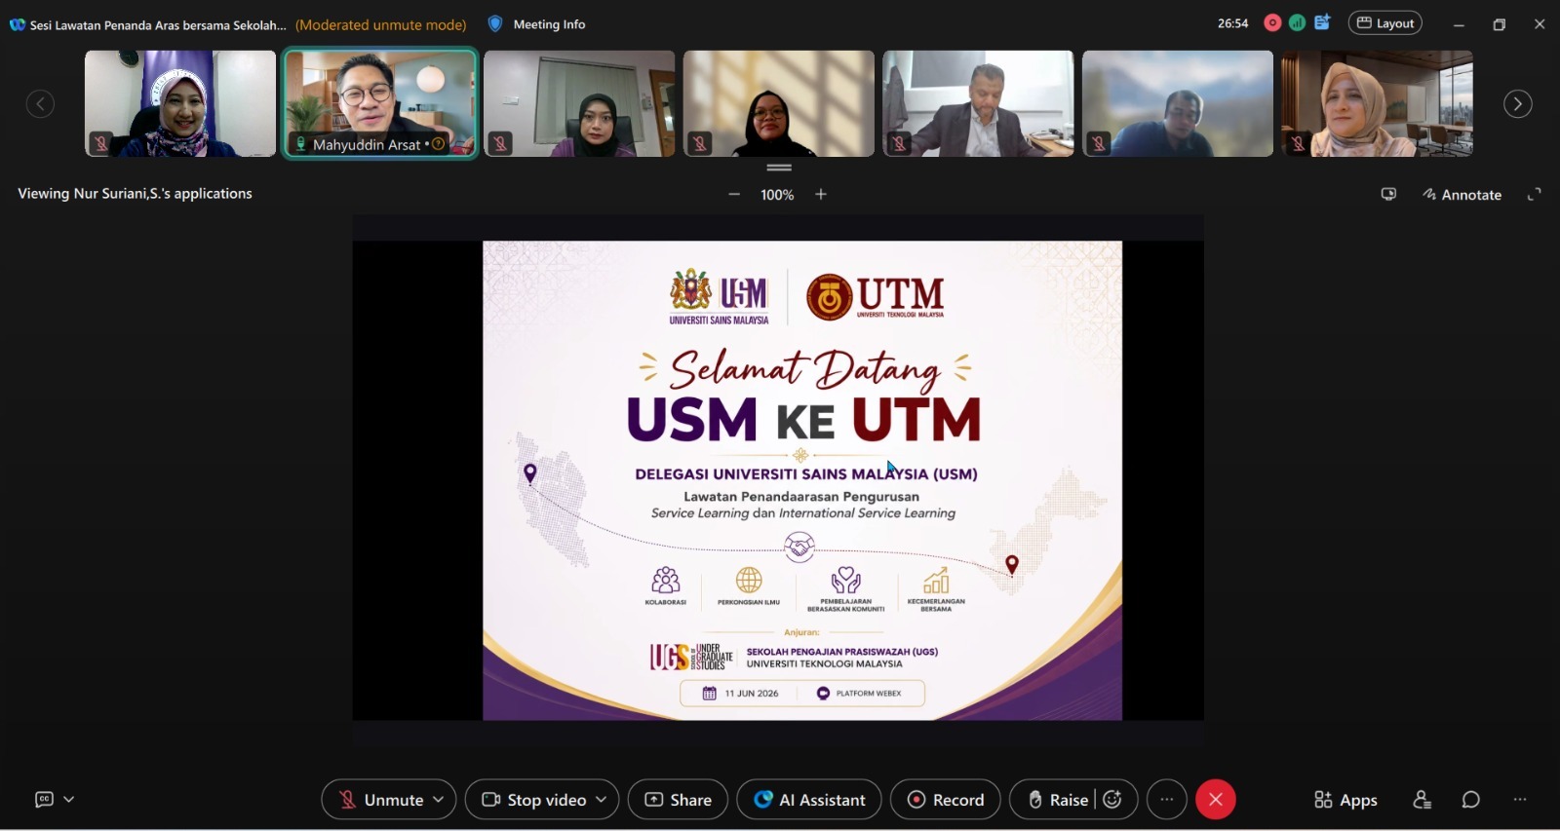Click the closed captions icon
This screenshot has width=1560, height=831.
(44, 799)
